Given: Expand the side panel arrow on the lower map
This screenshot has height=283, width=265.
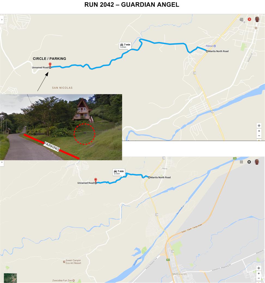Looking at the screenshot, I should coord(2,162).
